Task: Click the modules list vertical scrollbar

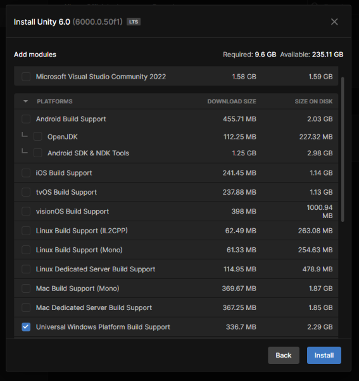Action: pos(343,150)
